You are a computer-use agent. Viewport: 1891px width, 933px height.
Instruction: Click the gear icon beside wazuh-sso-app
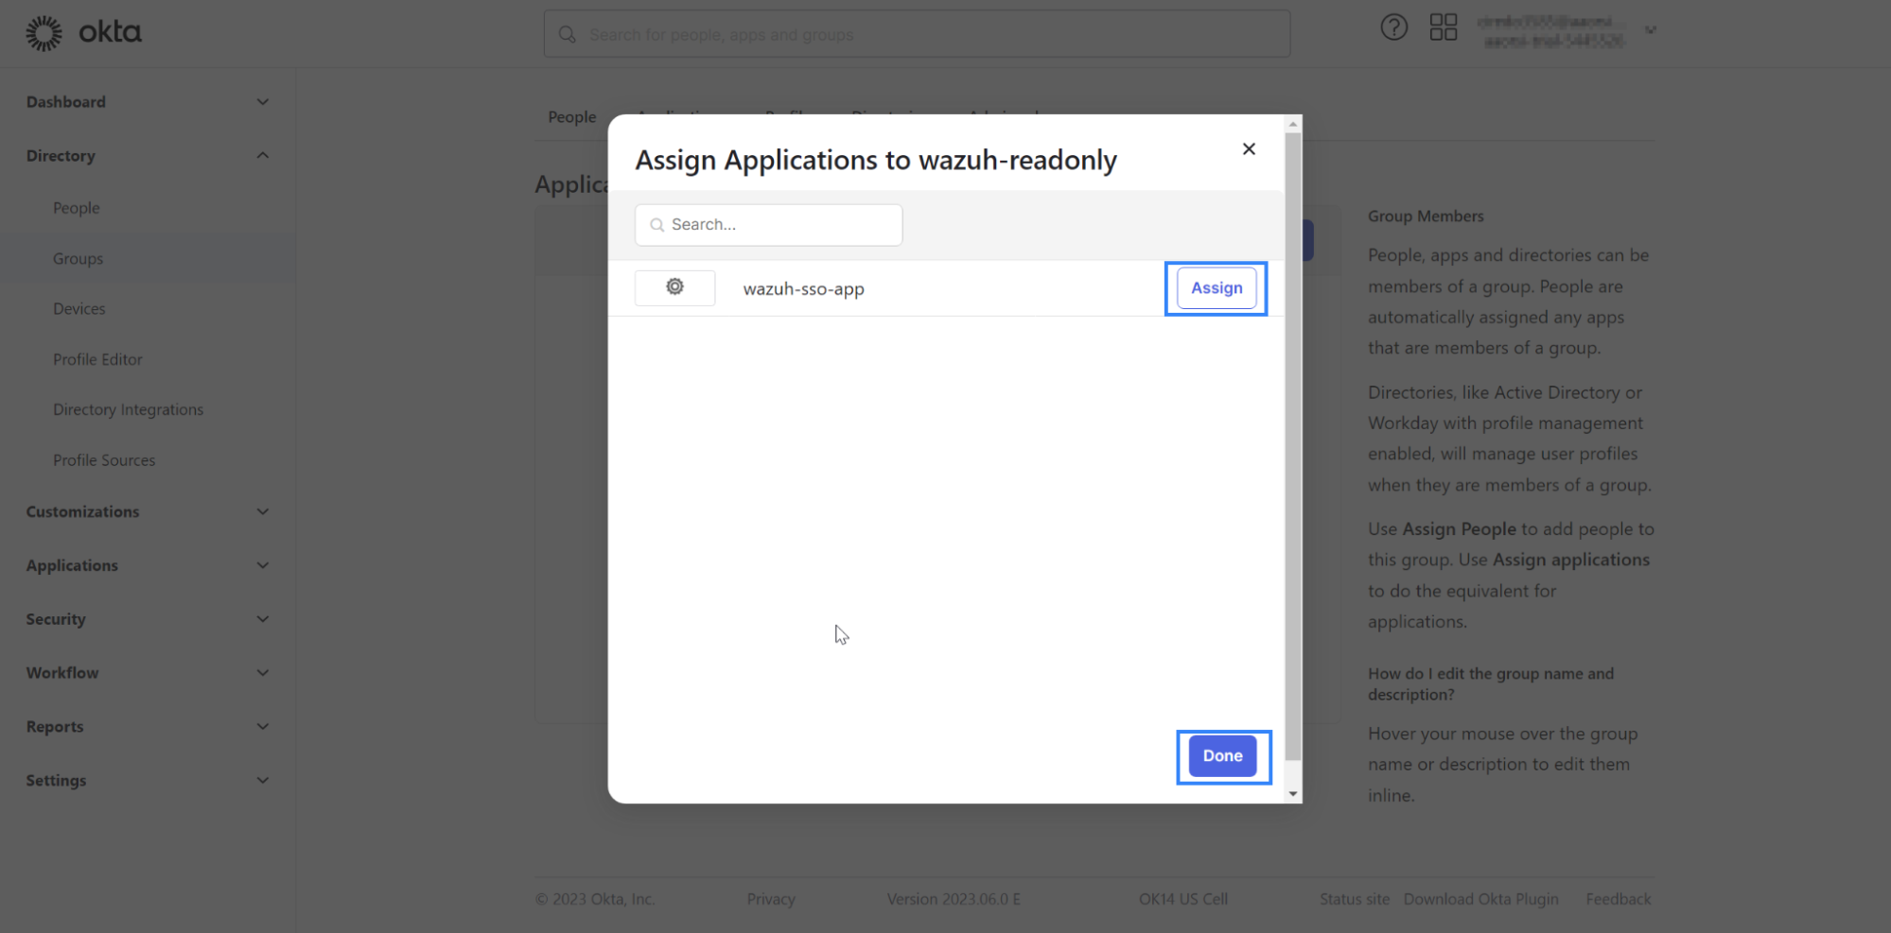674,286
